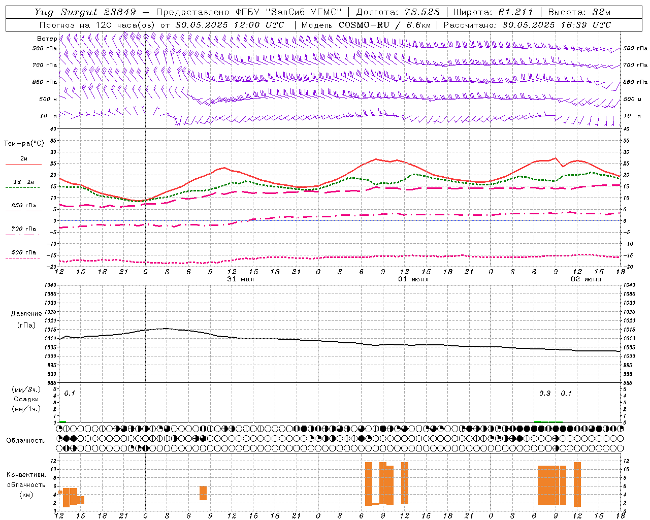Click the 10 м wind level label on left
Viewport: 650px width, 520px height.
pos(48,116)
